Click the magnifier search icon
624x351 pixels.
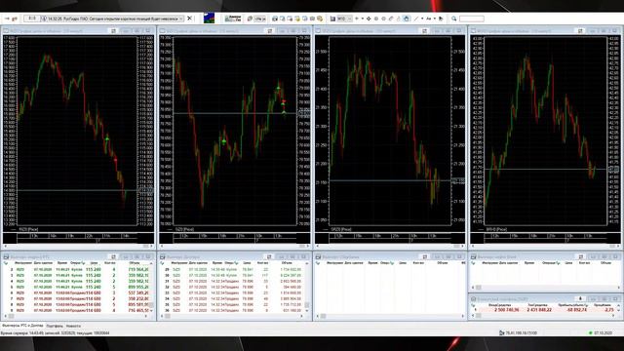click(x=453, y=19)
